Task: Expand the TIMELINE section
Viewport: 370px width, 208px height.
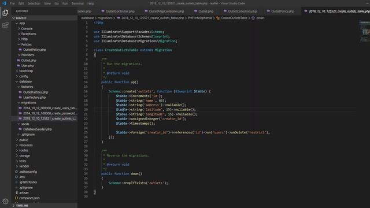Action: coord(14,206)
